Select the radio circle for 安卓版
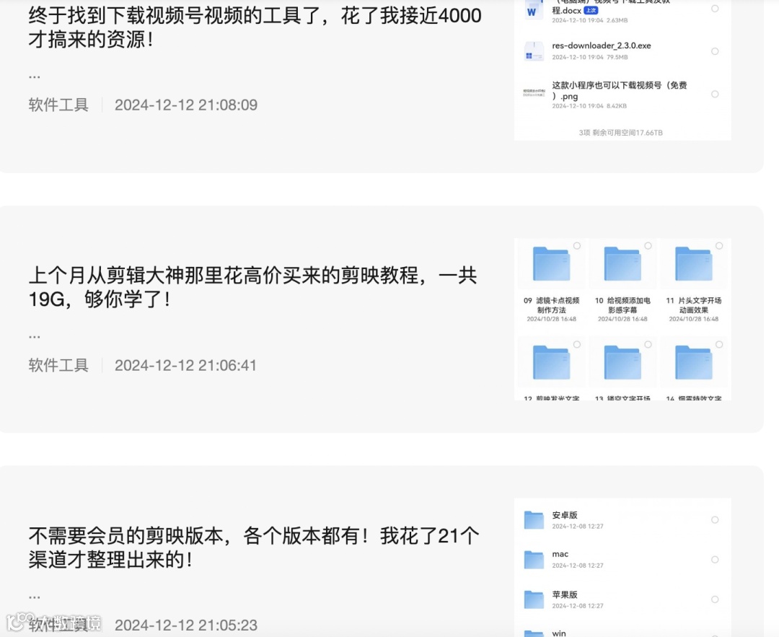The height and width of the screenshot is (637, 779). coord(715,519)
